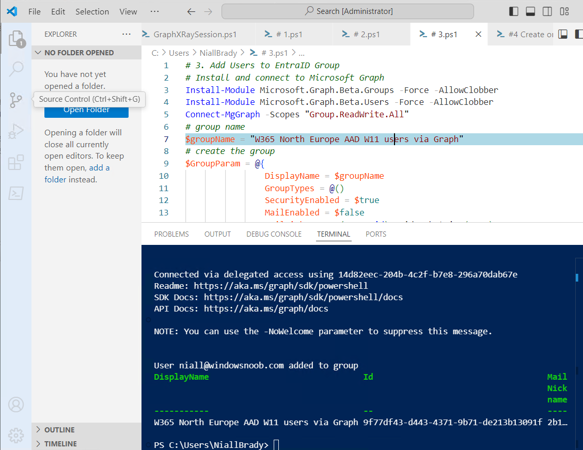Switch to the # 1.ps1 tab
The image size is (583, 450).
point(294,34)
